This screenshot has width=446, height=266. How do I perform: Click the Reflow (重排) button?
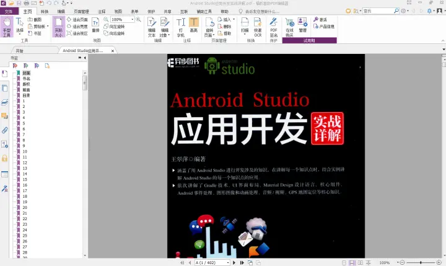point(95,25)
